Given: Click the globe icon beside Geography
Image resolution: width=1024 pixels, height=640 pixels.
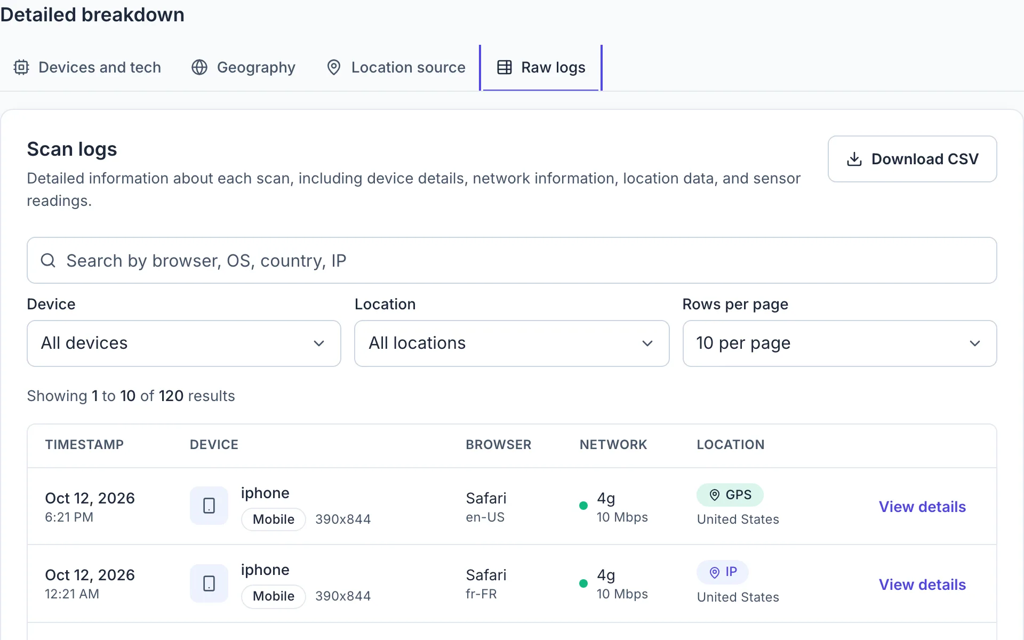Looking at the screenshot, I should pyautogui.click(x=199, y=68).
